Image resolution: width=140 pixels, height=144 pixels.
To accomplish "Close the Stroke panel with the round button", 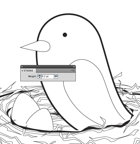I will (22, 67).
